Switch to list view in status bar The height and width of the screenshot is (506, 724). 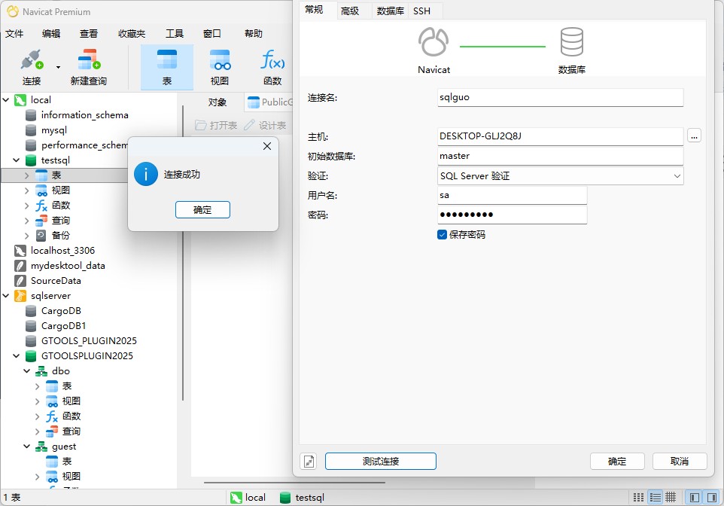(x=638, y=497)
